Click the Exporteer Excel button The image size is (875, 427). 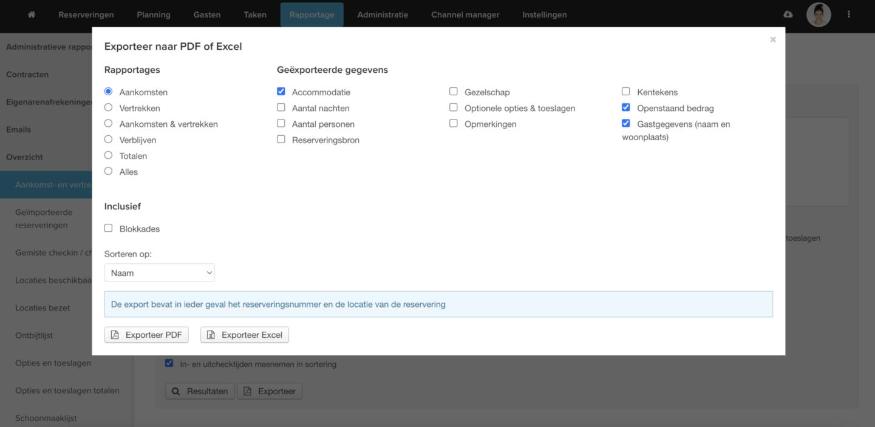pos(244,335)
